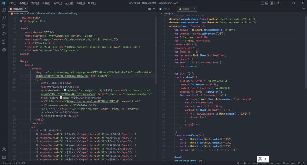Open the 转到(G) menu

tap(58, 3)
